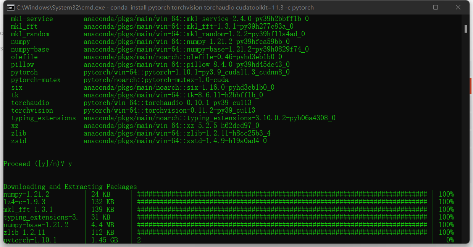The width and height of the screenshot is (473, 247).
Task: Click package name 'zstd'
Action: (x=19, y=141)
